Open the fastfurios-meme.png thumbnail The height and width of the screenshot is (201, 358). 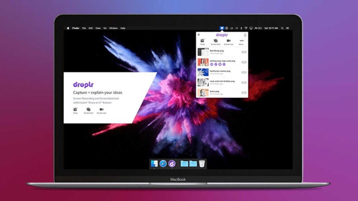(x=203, y=72)
